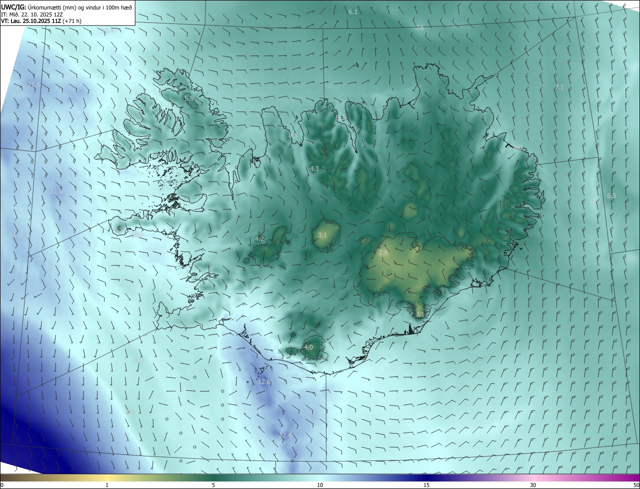Click the 10.5 value label on the map
The height and width of the screenshot is (489, 640).
pos(137,234)
